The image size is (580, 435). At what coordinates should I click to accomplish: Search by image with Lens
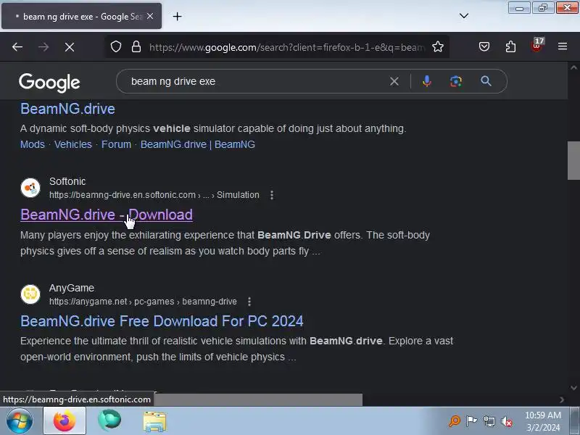pos(456,81)
